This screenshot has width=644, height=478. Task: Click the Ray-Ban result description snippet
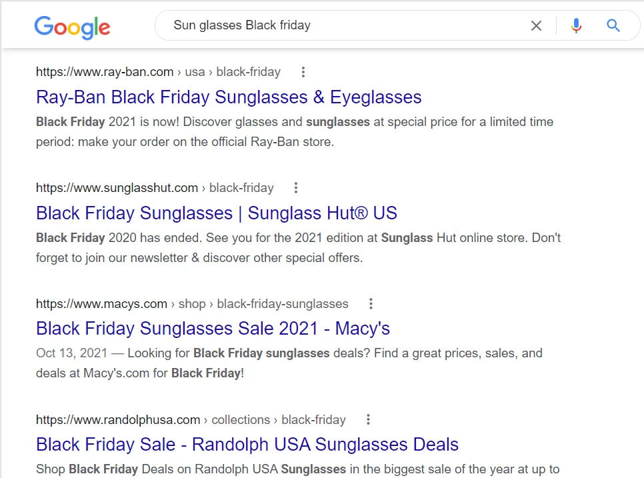pyautogui.click(x=295, y=132)
